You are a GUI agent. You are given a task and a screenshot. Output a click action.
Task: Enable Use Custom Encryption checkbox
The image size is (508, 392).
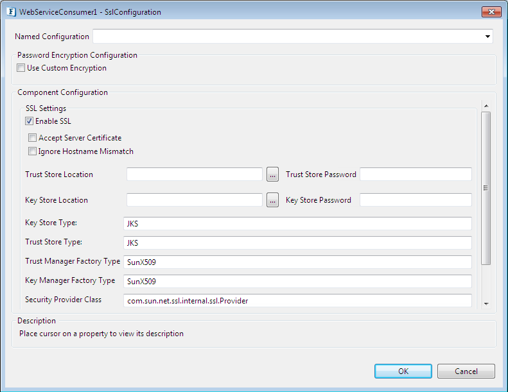click(x=21, y=68)
